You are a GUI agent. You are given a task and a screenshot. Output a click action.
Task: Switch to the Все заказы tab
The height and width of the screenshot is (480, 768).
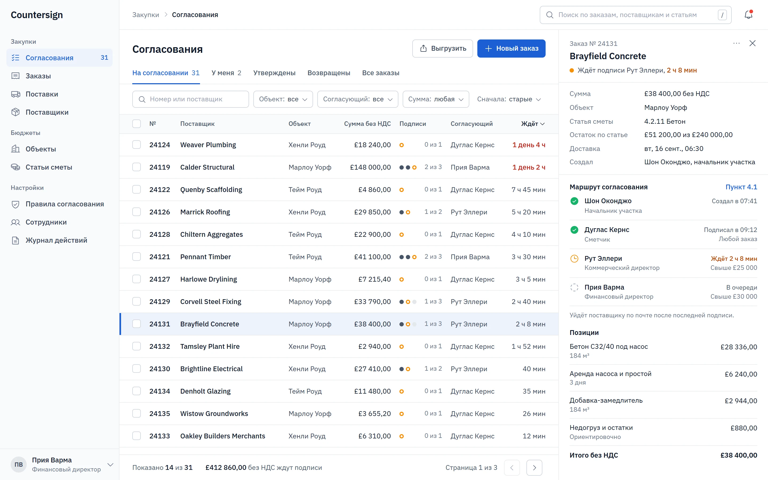381,73
